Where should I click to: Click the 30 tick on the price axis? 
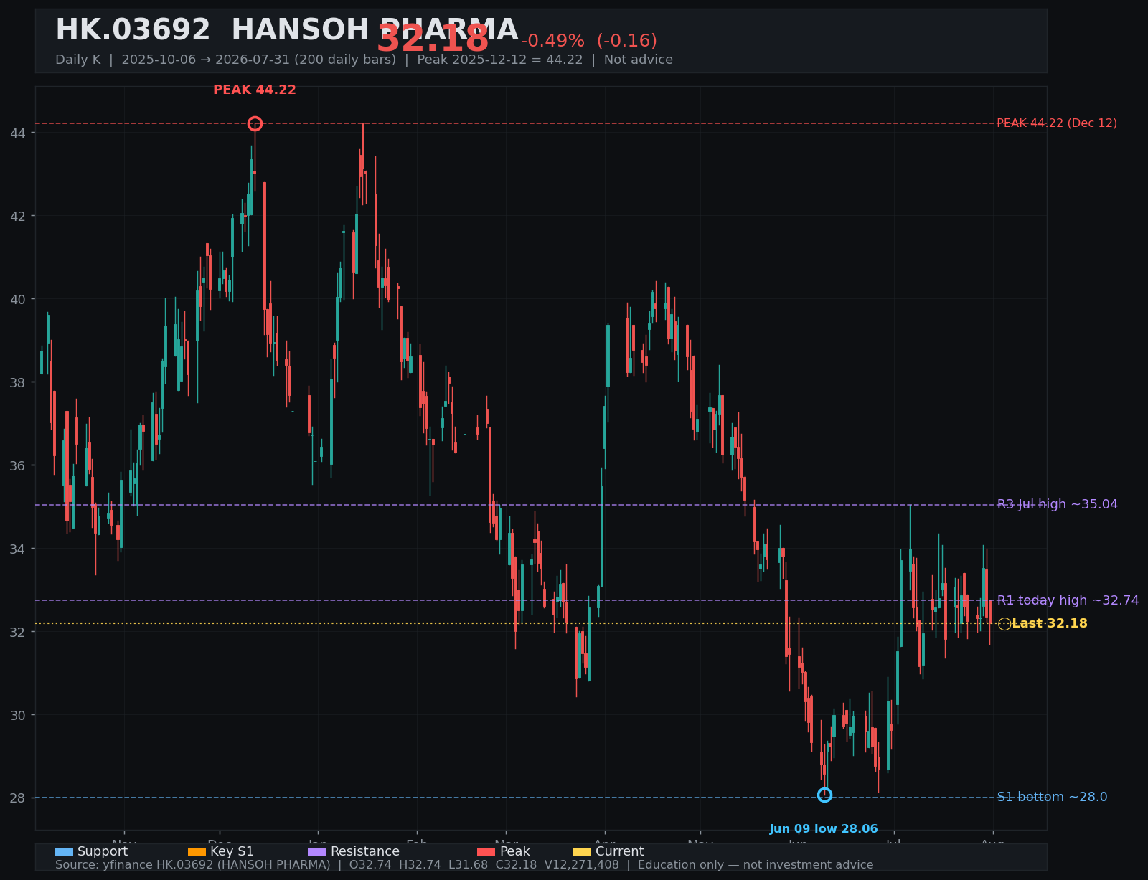tap(18, 716)
